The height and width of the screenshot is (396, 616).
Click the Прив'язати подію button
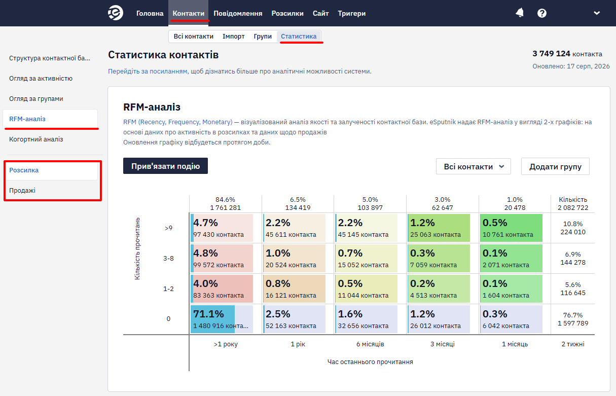(165, 166)
